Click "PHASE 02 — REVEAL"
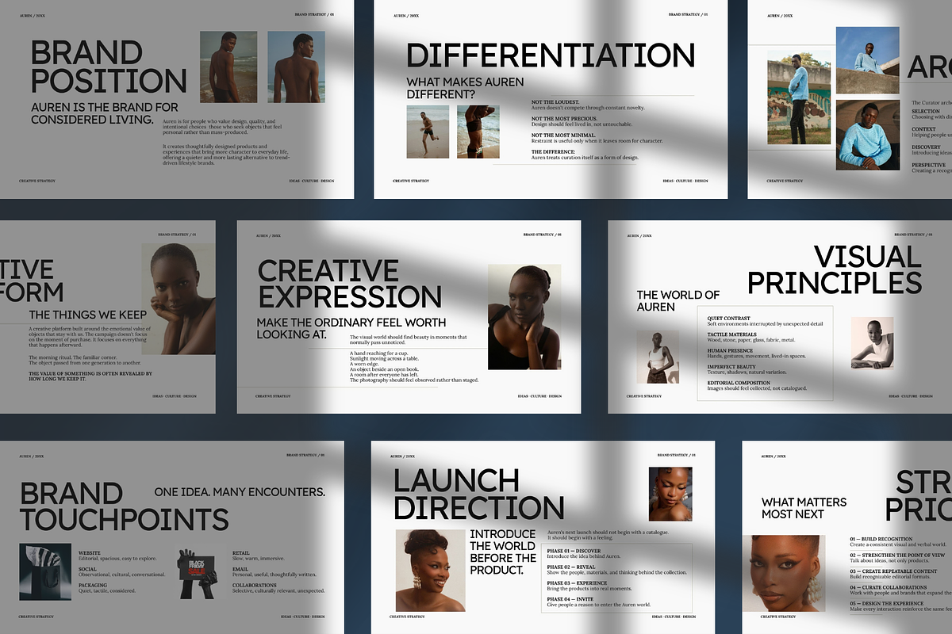The width and height of the screenshot is (952, 634). 571,567
